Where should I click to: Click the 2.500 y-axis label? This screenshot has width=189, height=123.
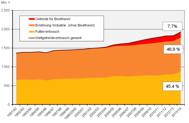pyautogui.click(x=5, y=10)
